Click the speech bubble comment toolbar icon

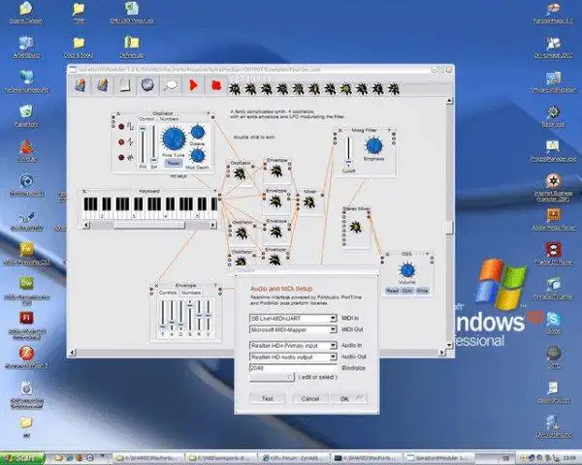pos(171,85)
